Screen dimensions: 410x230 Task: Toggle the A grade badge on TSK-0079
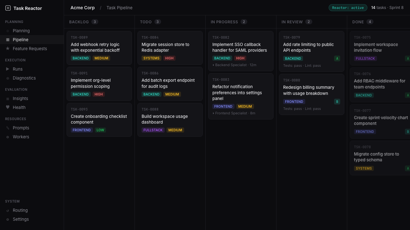[x=337, y=59]
